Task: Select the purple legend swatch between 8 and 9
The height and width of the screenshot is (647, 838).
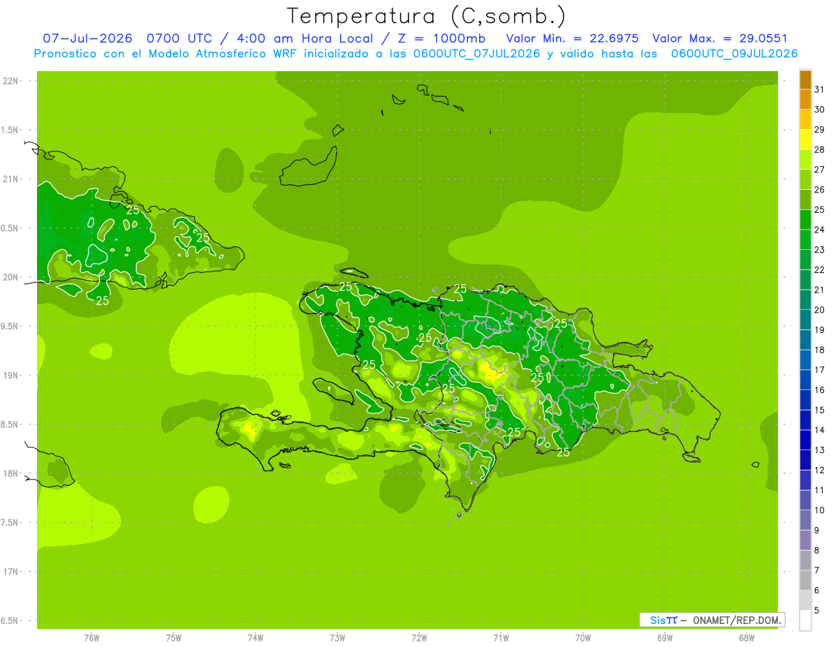Action: [x=805, y=540]
